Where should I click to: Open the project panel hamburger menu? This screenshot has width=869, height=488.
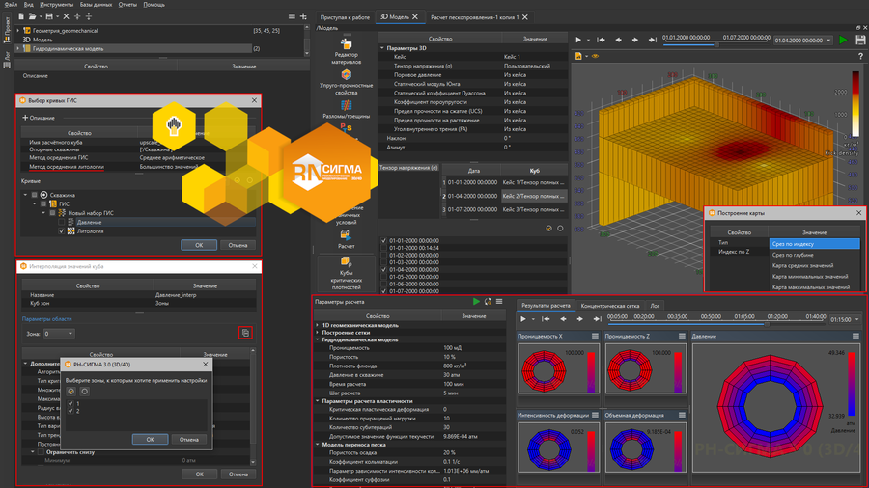click(x=292, y=16)
